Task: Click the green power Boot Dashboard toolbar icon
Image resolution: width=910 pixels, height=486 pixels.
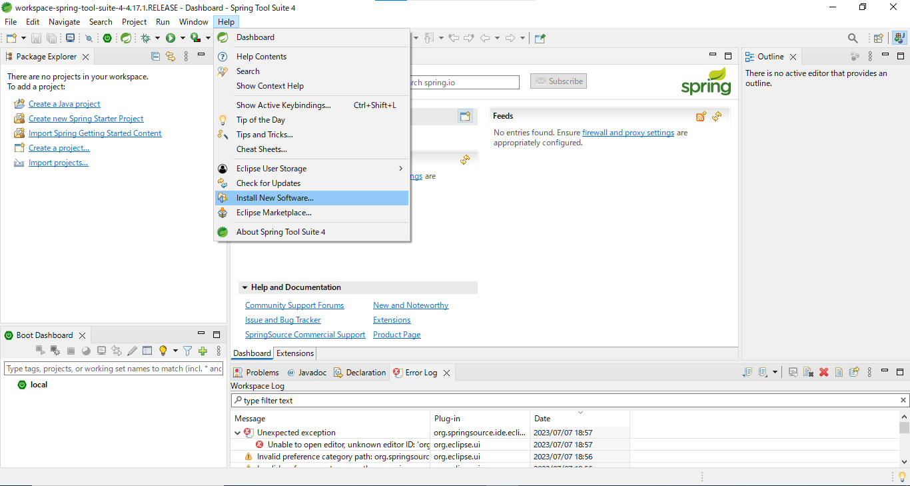Action: 107,38
